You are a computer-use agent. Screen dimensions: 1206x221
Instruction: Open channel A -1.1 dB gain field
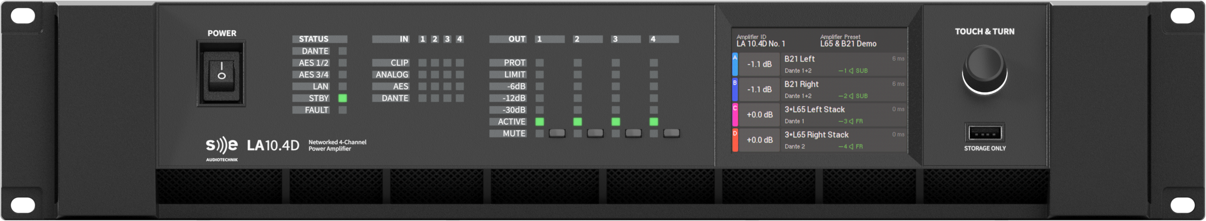pyautogui.click(x=760, y=64)
